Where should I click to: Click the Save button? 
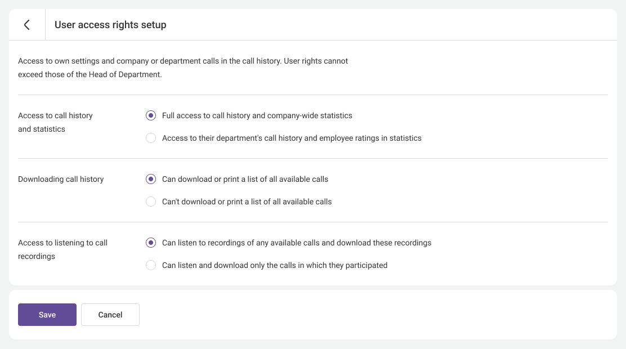coord(47,315)
